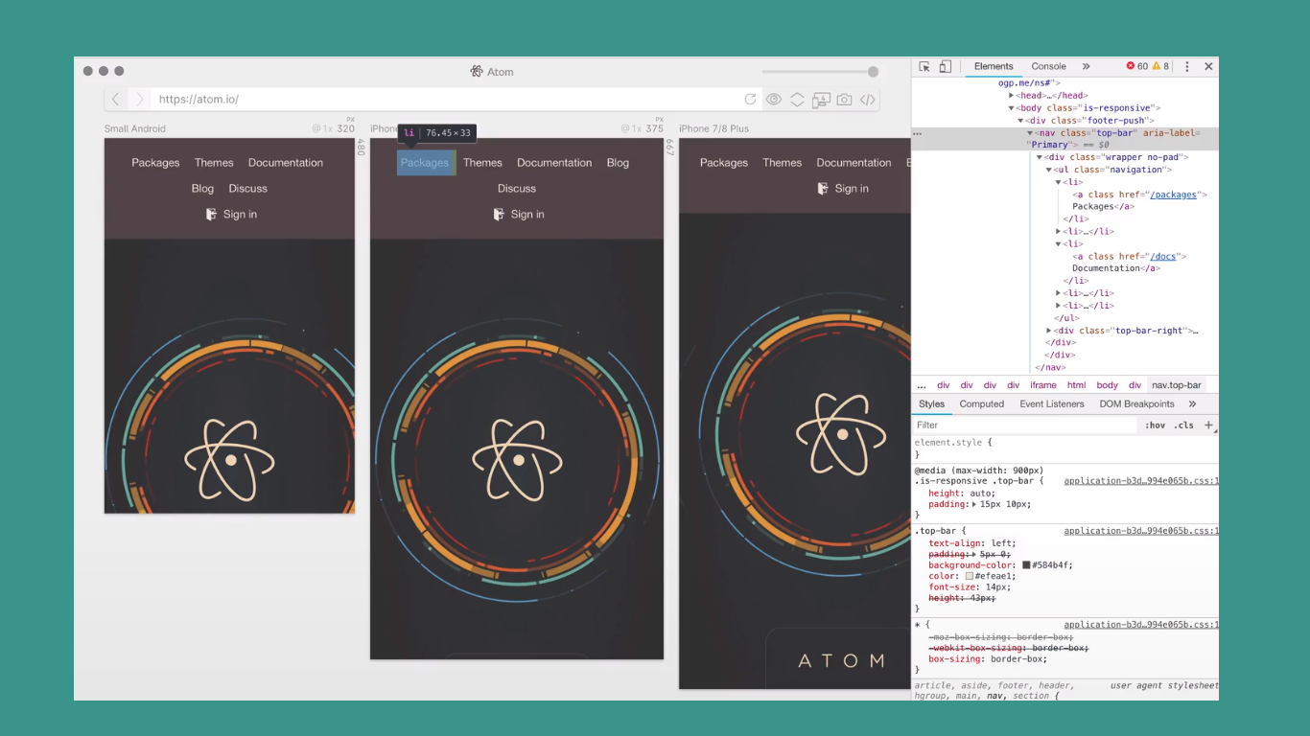Follow the /docs href link in Elements
Viewport: 1310px width, 736px height.
click(1163, 257)
